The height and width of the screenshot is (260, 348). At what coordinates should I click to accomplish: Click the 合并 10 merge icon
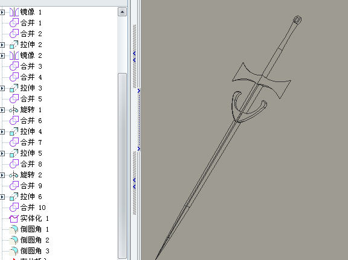(14, 208)
